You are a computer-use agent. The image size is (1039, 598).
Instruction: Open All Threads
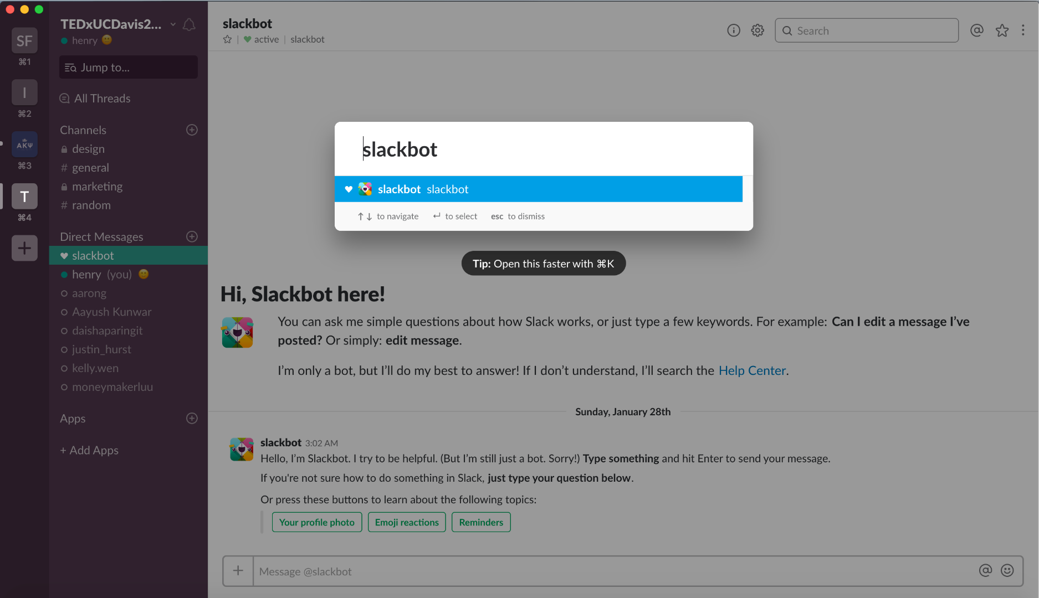pyautogui.click(x=101, y=98)
